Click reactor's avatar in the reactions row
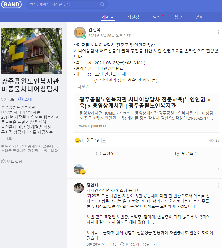Image resolution: width=222 pixels, height=248 pixels. 79,169
